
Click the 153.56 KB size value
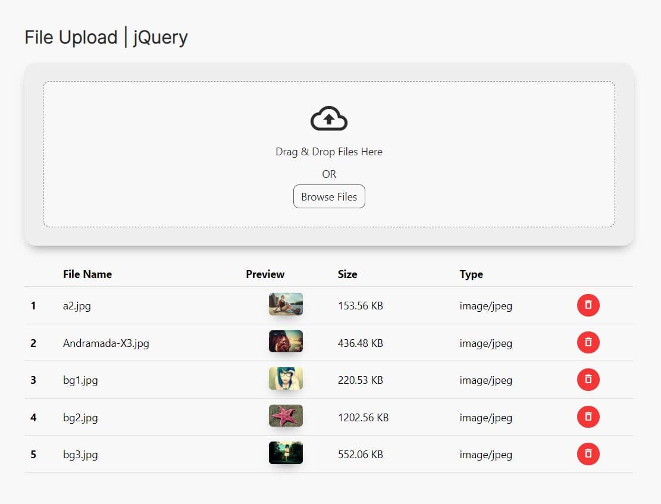point(361,306)
